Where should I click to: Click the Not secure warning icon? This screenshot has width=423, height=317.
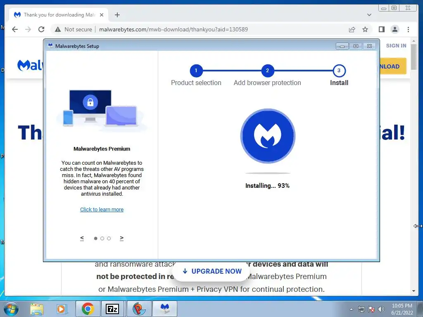point(58,29)
